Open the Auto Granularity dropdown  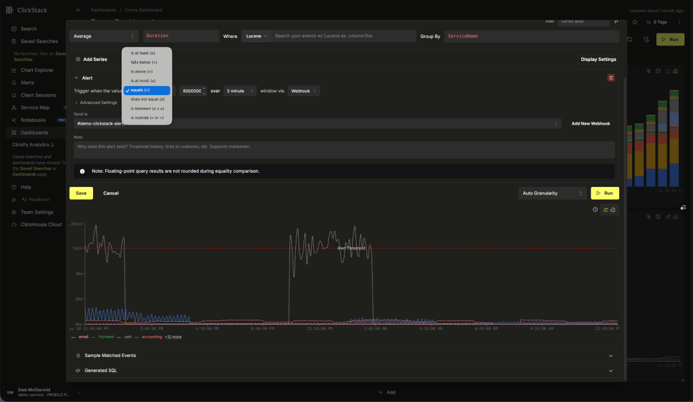[x=552, y=193]
